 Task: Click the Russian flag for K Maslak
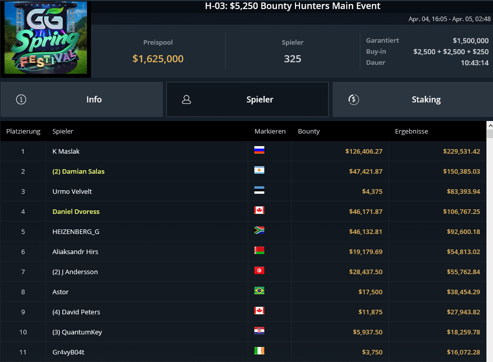click(259, 150)
